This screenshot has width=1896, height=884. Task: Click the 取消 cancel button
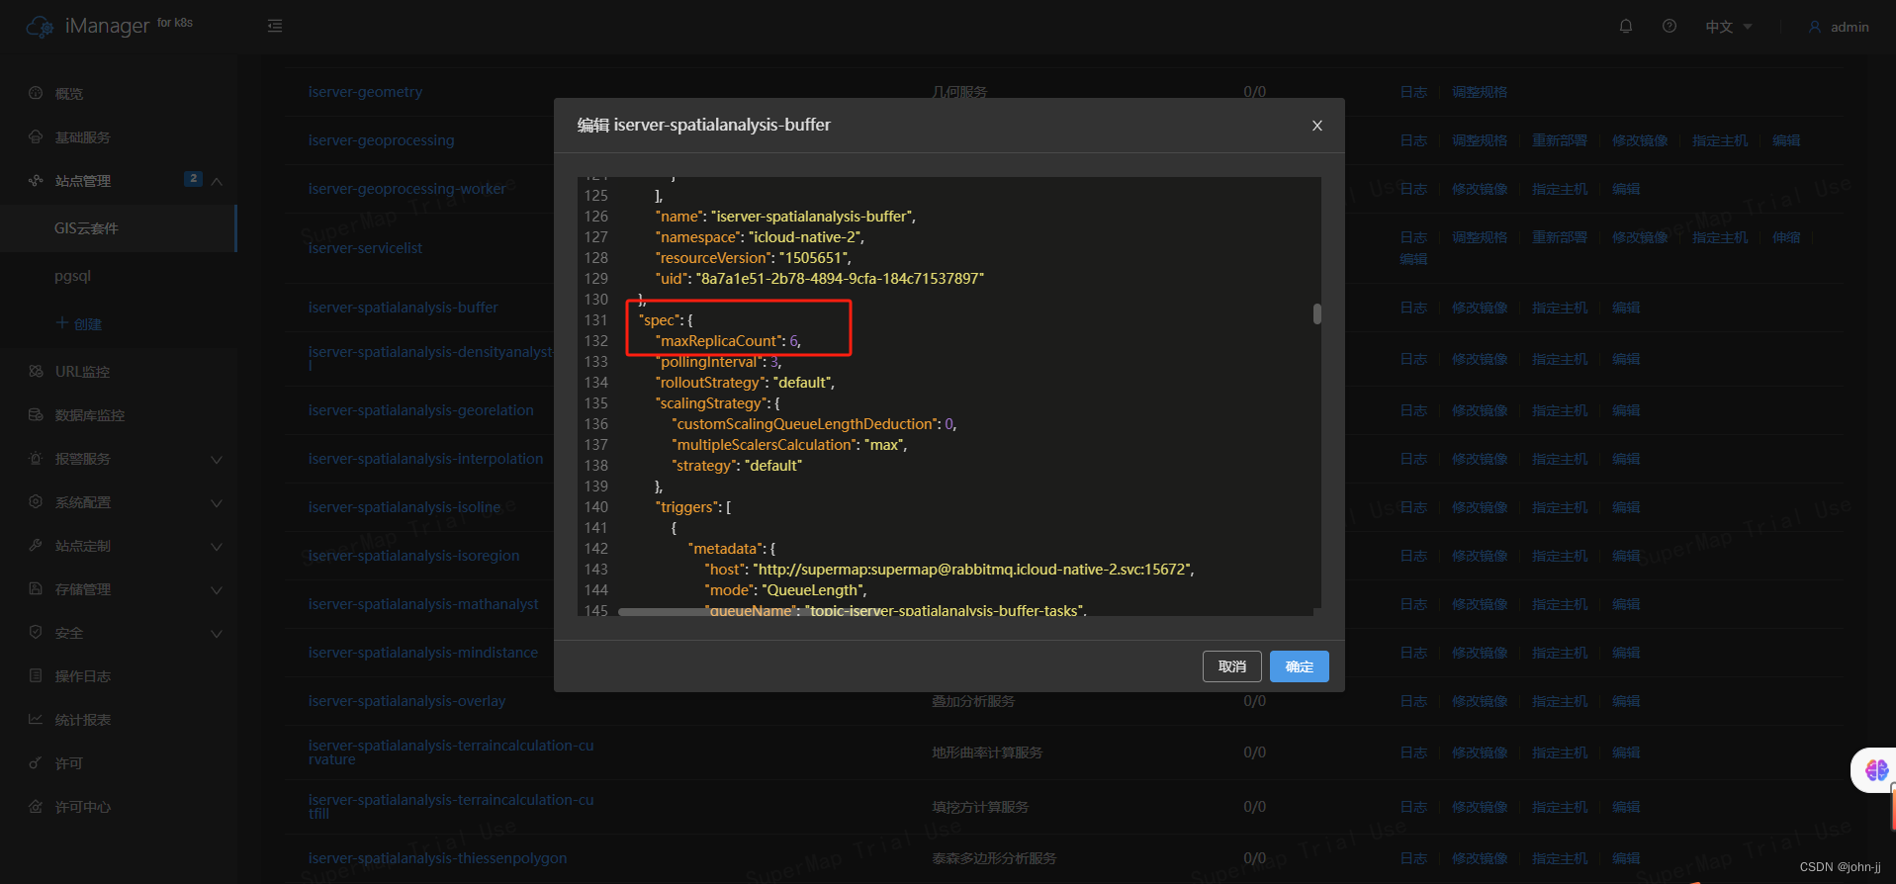pos(1232,666)
